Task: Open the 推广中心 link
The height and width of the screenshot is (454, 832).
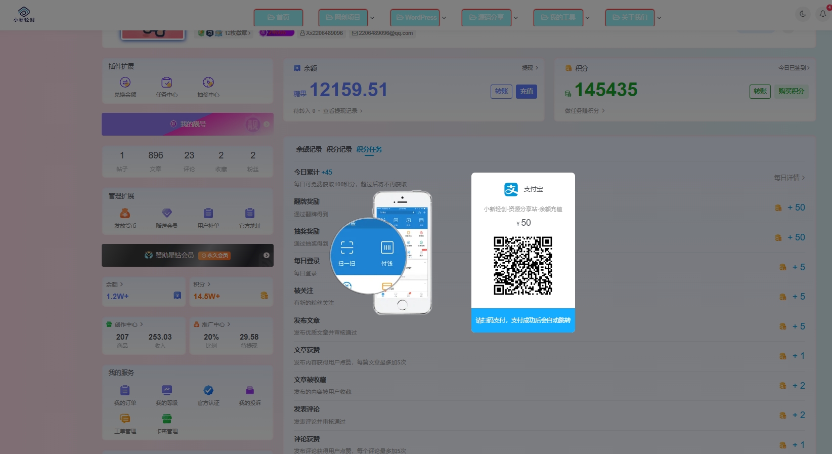Action: pyautogui.click(x=212, y=324)
